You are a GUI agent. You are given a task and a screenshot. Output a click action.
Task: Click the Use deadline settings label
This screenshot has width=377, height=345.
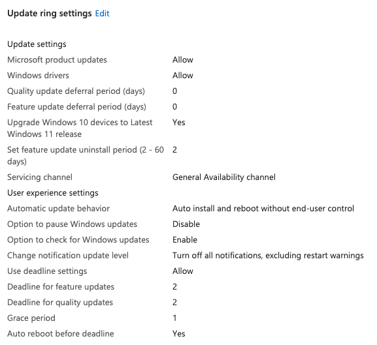click(x=47, y=271)
